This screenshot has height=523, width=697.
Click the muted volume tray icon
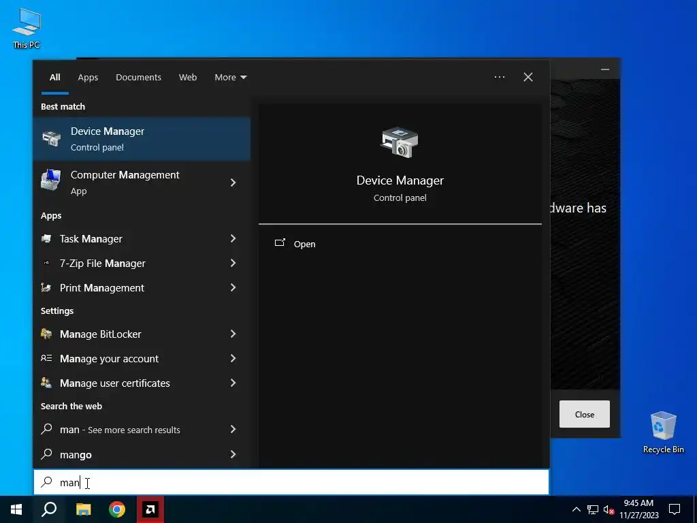pos(609,509)
